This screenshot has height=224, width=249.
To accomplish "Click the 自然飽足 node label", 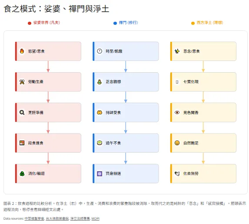I will tap(191, 143).
